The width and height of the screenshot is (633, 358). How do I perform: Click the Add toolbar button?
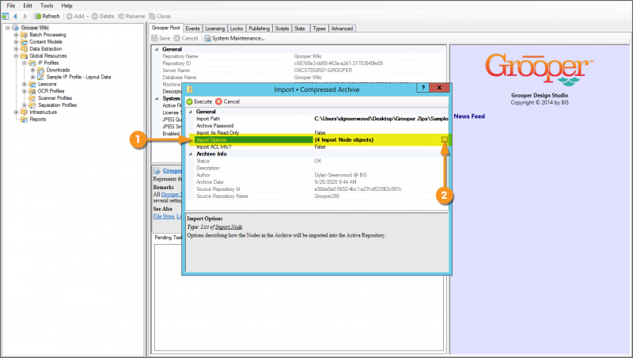(x=76, y=16)
